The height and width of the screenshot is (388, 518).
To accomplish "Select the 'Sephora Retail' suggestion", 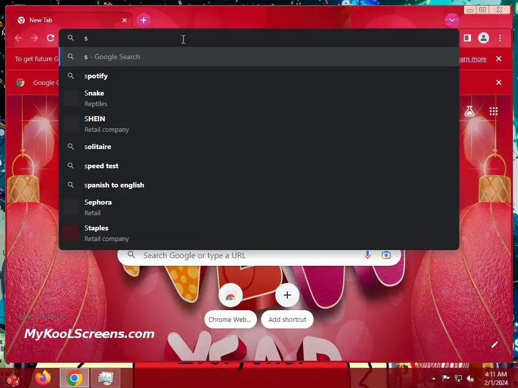I will pos(258,207).
